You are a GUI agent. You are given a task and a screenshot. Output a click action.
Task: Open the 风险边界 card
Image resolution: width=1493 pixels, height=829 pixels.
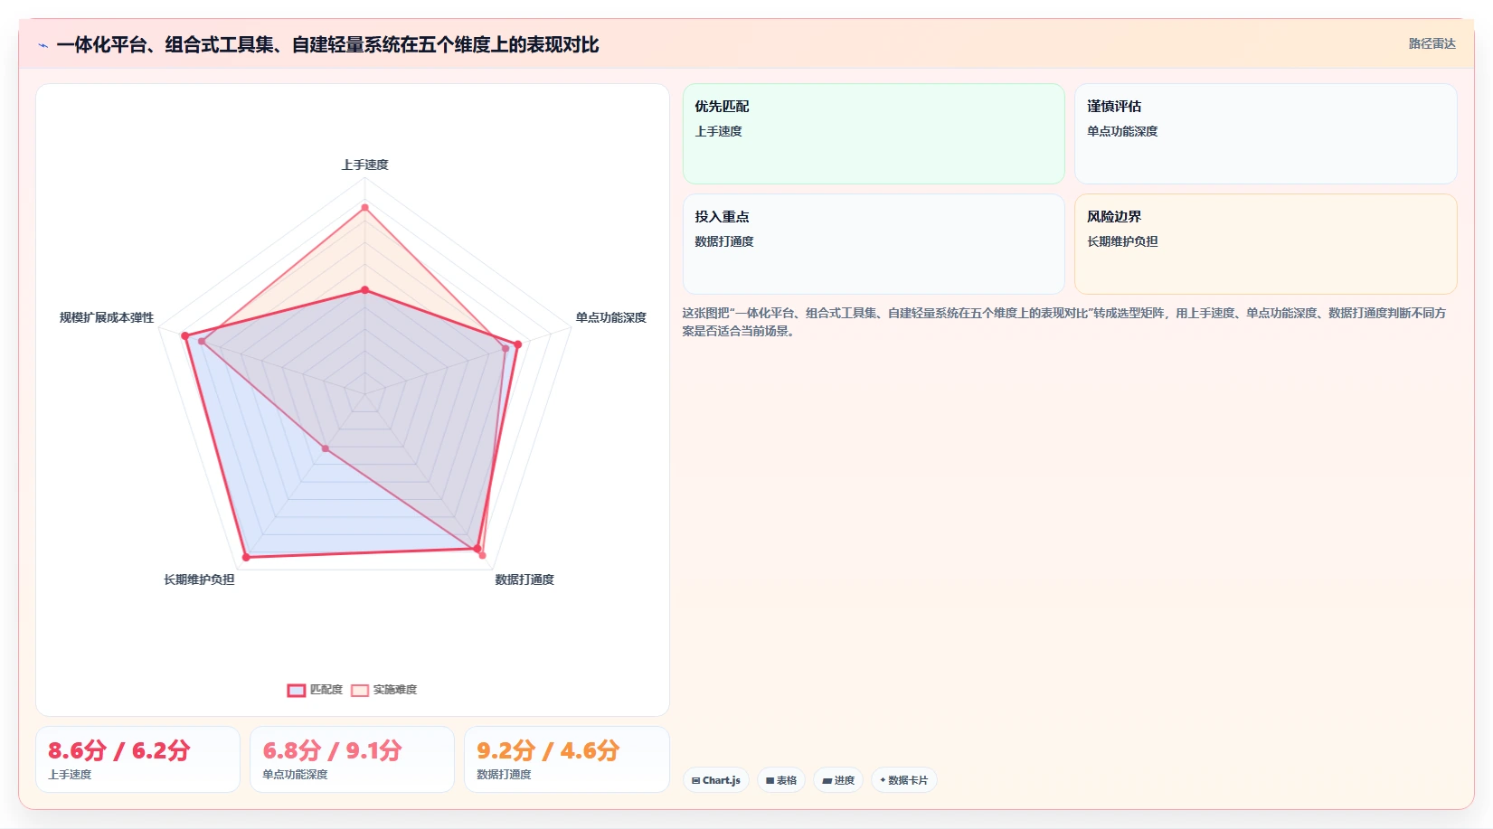1265,244
